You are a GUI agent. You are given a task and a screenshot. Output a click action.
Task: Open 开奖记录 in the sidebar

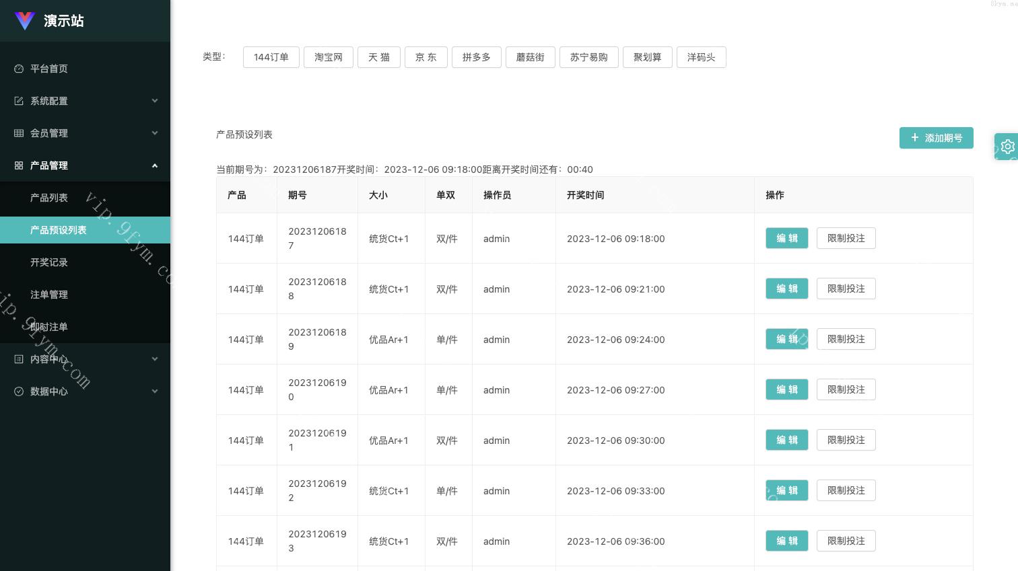[49, 262]
